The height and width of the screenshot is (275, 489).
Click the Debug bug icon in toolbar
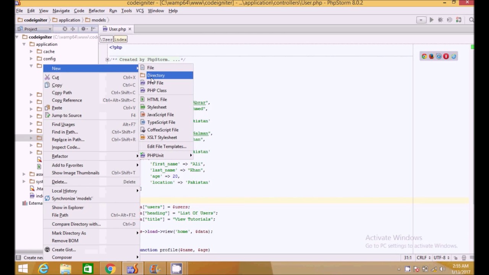440,20
